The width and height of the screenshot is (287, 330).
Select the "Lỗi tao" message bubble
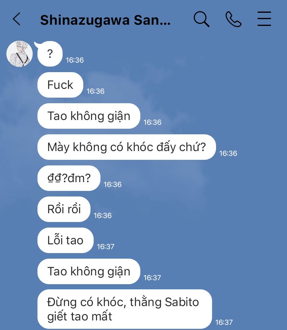point(65,240)
